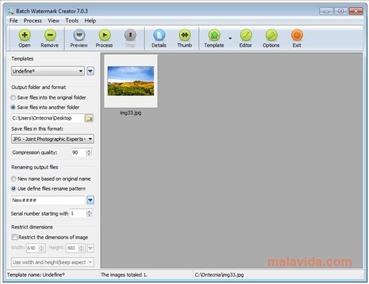Viewport: 369px width, 284px height.
Task: Click the Preview toolbar icon
Action: [79, 36]
